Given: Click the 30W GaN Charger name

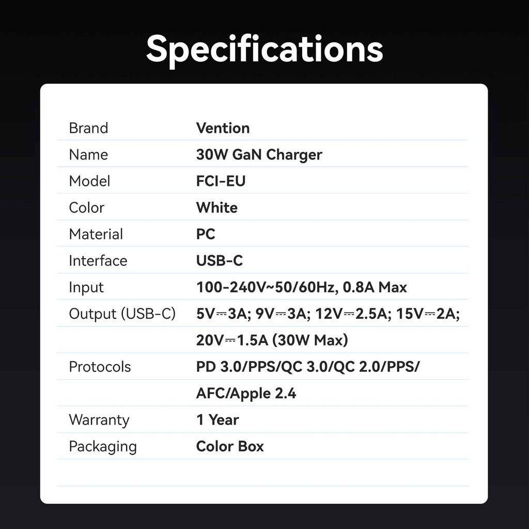Looking at the screenshot, I should coord(259,155).
